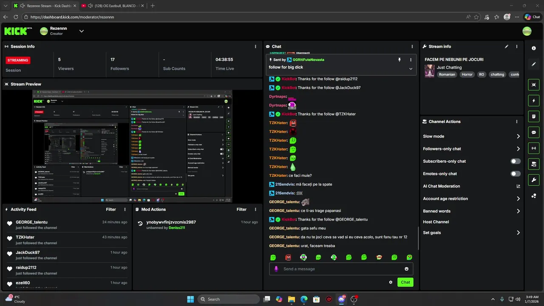Screen dimensions: 544x306
Task: Toggle the channel actions widget icon in sidebar
Action: click(534, 164)
